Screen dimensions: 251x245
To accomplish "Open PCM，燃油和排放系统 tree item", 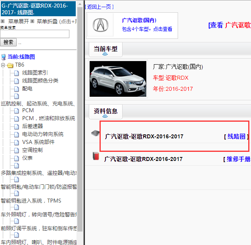I will [49, 119].
